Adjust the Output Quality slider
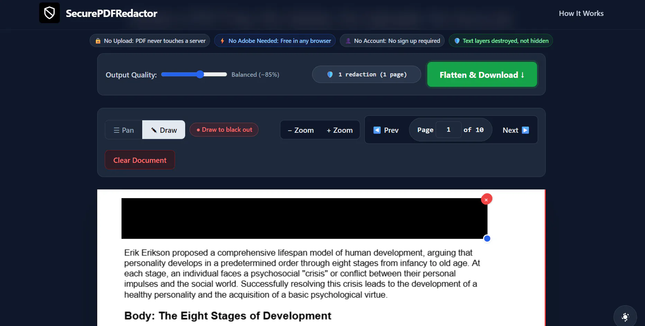 [x=194, y=74]
